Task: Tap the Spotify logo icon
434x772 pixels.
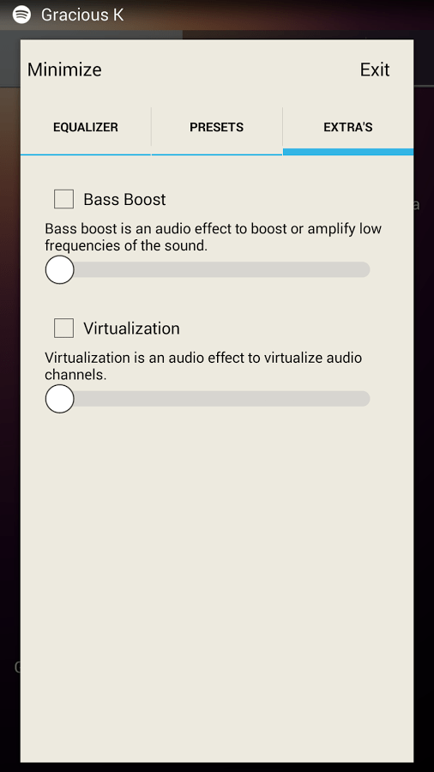Action: click(x=21, y=15)
